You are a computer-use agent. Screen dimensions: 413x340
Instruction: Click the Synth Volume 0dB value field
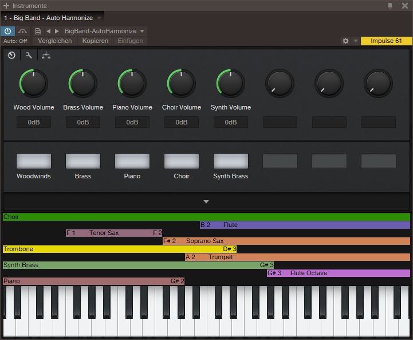(231, 122)
